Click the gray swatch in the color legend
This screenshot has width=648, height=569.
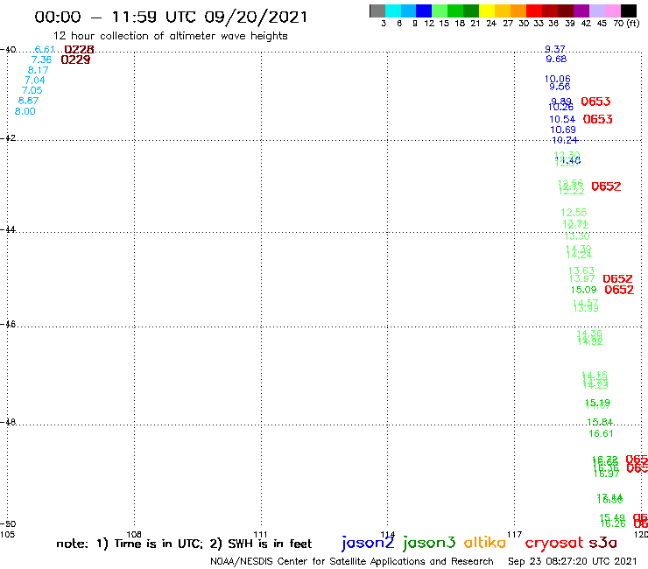(377, 11)
